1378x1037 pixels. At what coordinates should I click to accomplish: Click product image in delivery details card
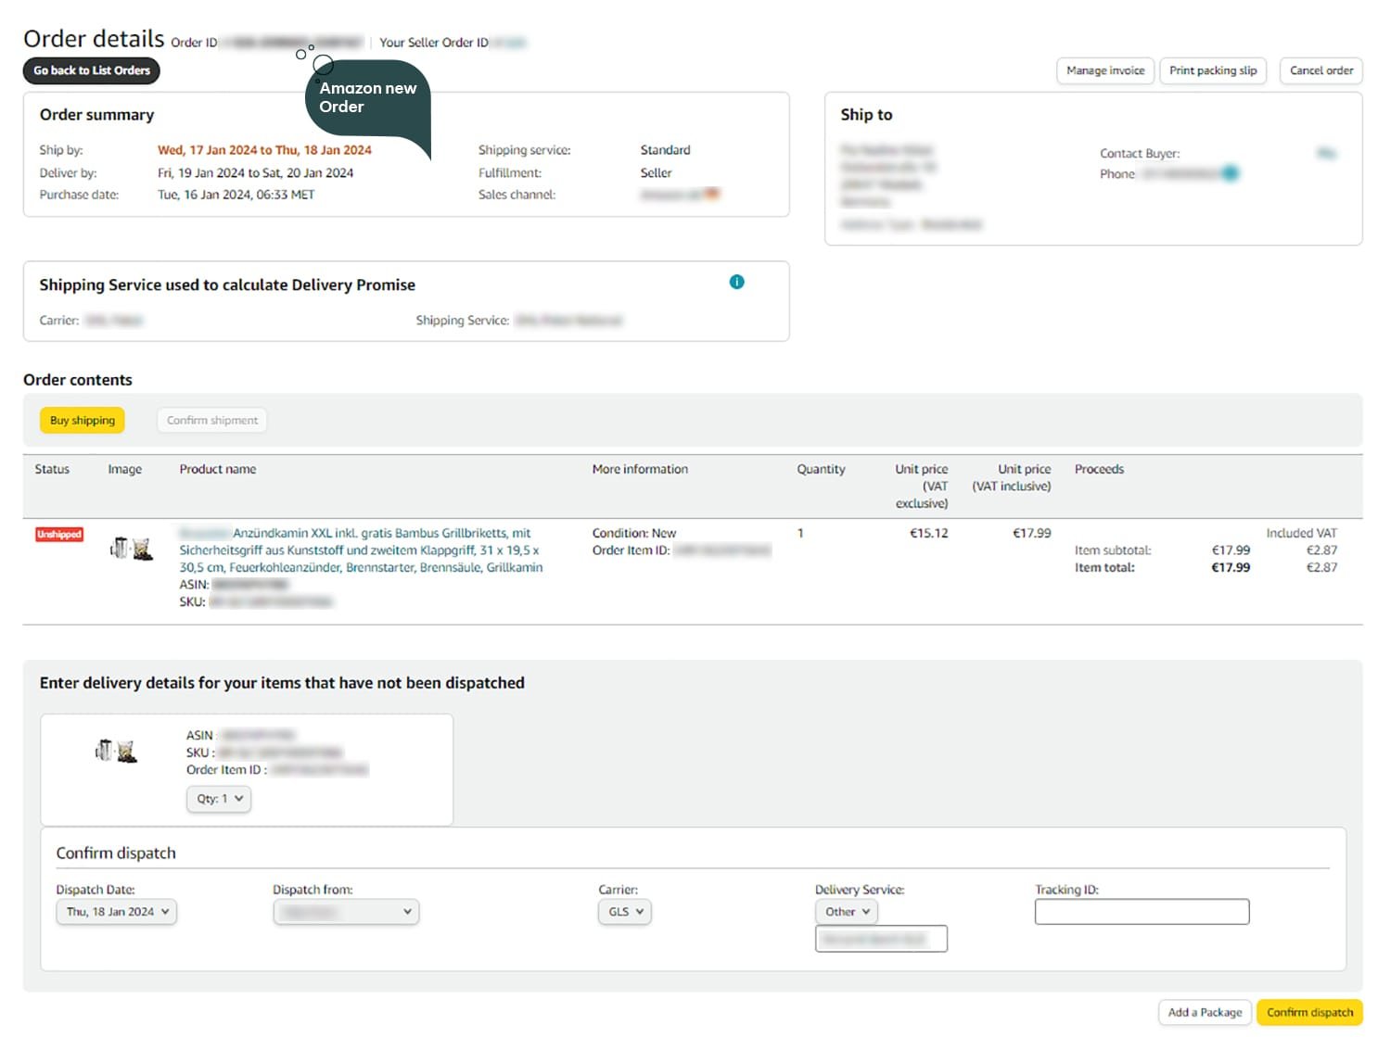[117, 751]
